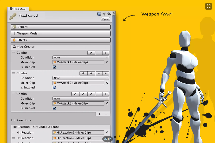Click plus button in second combo row
The width and height of the screenshot is (215, 143).
105,73
